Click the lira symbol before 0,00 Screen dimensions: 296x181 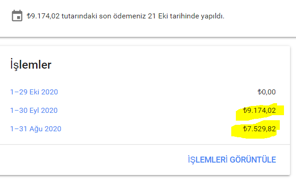(x=259, y=92)
